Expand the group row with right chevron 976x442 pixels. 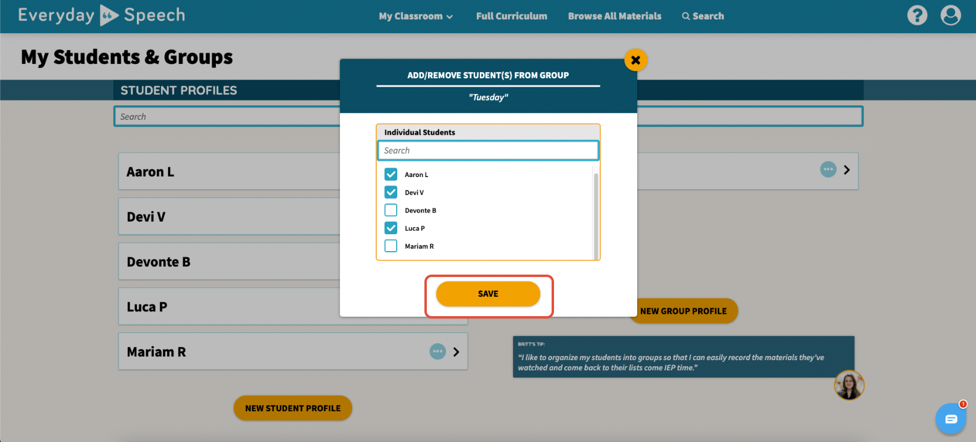click(x=847, y=170)
